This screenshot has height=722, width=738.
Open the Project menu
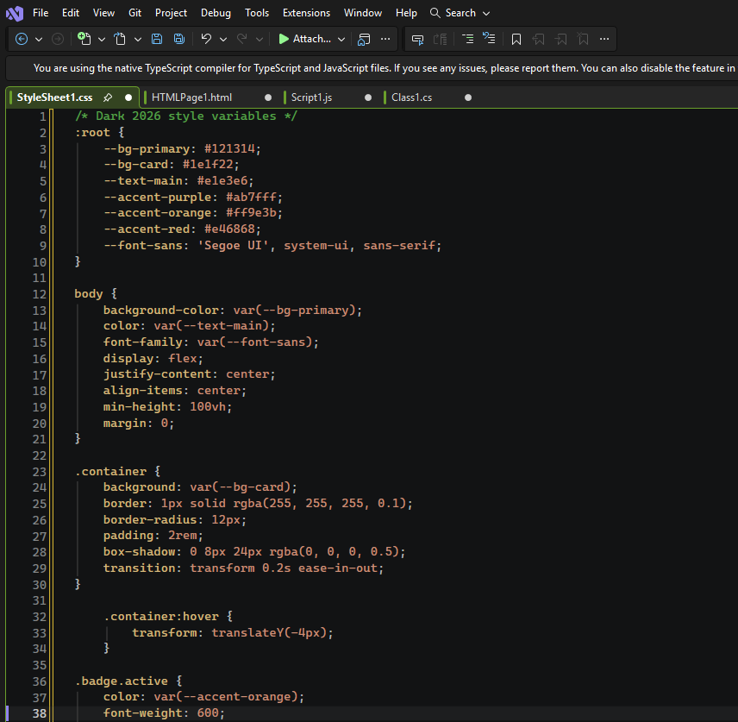pos(171,13)
